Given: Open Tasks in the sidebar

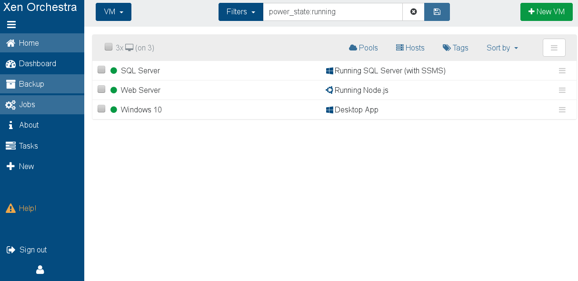Looking at the screenshot, I should coord(42,146).
